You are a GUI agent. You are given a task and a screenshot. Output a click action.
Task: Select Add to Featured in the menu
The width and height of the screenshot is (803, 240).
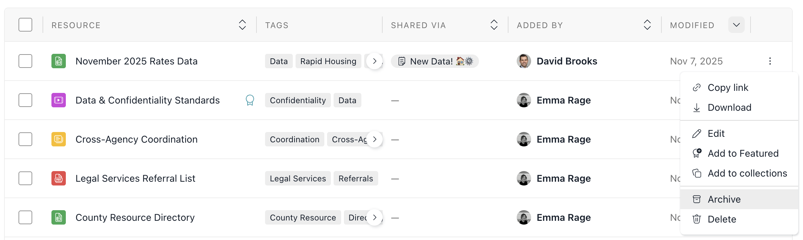[x=743, y=153]
